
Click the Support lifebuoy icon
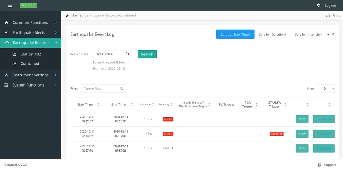(319, 165)
